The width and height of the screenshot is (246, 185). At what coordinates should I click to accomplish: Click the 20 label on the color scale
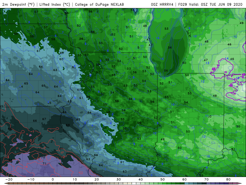pyautogui.click(x=97, y=179)
